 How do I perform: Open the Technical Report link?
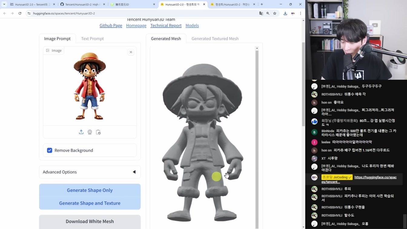(166, 25)
